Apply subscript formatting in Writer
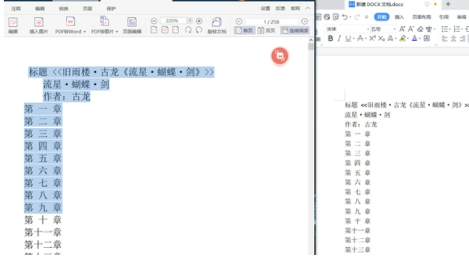The width and height of the screenshot is (469, 273). coord(381,38)
